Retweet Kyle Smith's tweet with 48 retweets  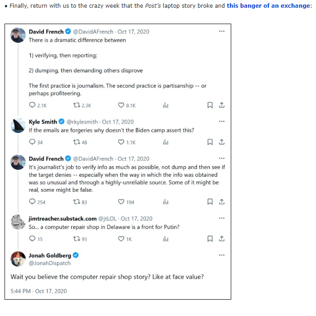(76, 142)
